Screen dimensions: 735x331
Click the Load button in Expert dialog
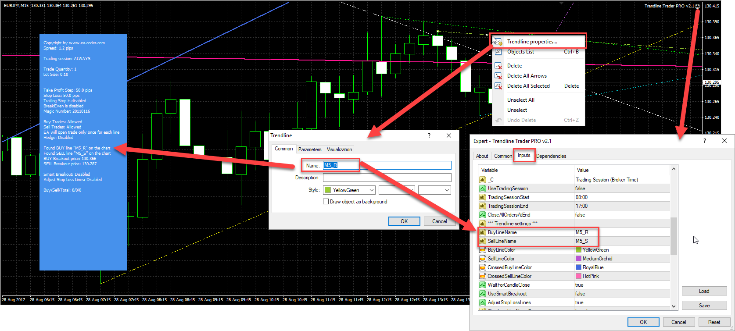click(704, 291)
